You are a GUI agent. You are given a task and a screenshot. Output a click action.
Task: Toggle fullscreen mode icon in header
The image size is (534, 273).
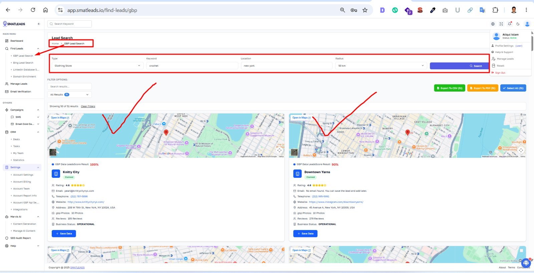tap(501, 24)
